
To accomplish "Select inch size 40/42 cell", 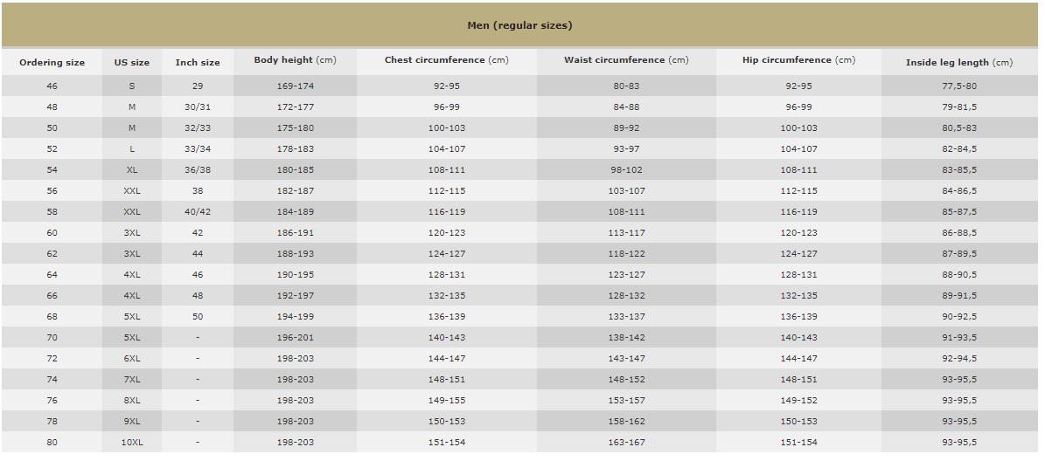I will click(x=198, y=212).
